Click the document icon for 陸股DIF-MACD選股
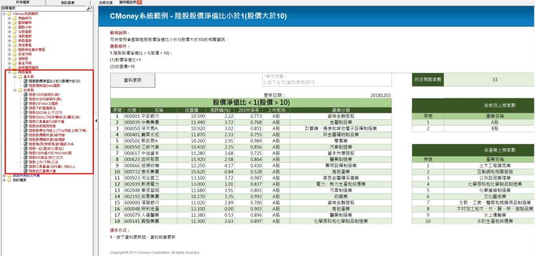 point(26,103)
